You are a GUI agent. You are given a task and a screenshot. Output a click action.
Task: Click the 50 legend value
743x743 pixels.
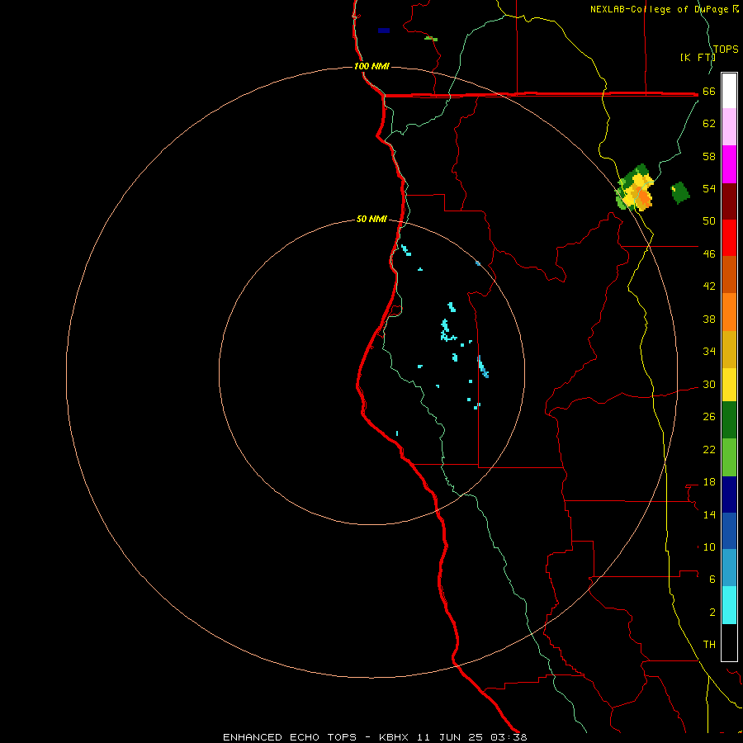coord(709,220)
